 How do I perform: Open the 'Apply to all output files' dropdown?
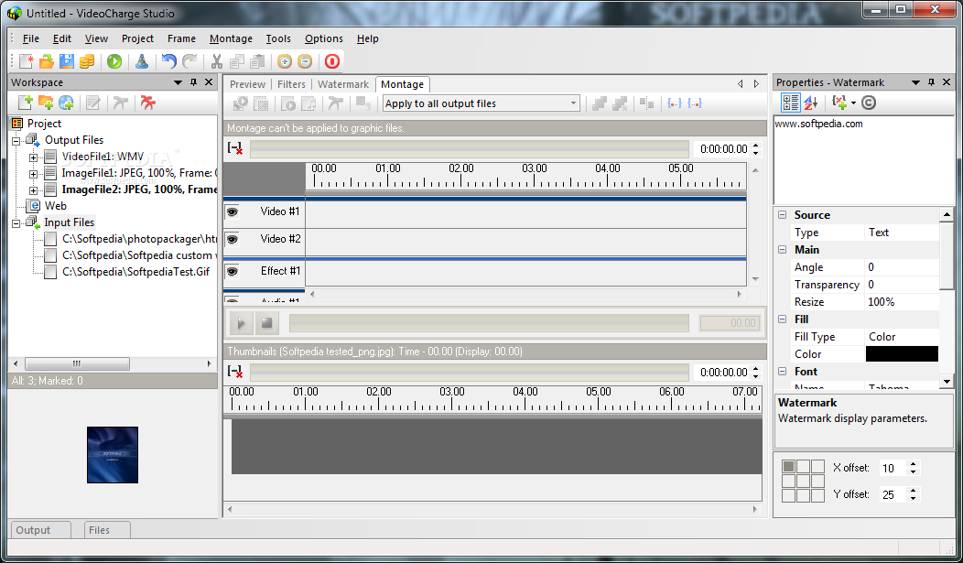click(x=573, y=103)
